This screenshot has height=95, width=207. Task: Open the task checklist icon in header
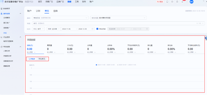coord(177,2)
